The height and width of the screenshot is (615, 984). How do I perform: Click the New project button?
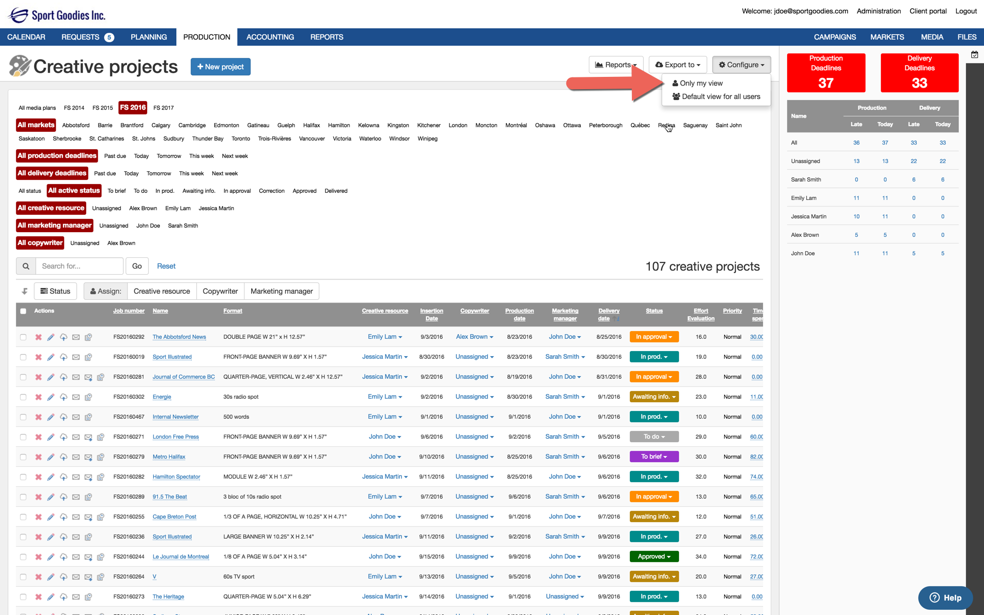220,67
